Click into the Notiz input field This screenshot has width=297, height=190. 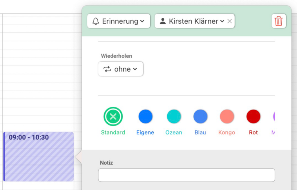click(186, 175)
